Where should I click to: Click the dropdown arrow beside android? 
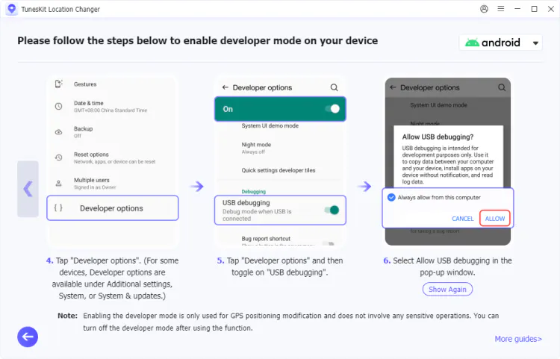coord(535,43)
